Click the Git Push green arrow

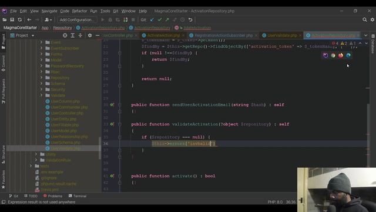coord(167,19)
